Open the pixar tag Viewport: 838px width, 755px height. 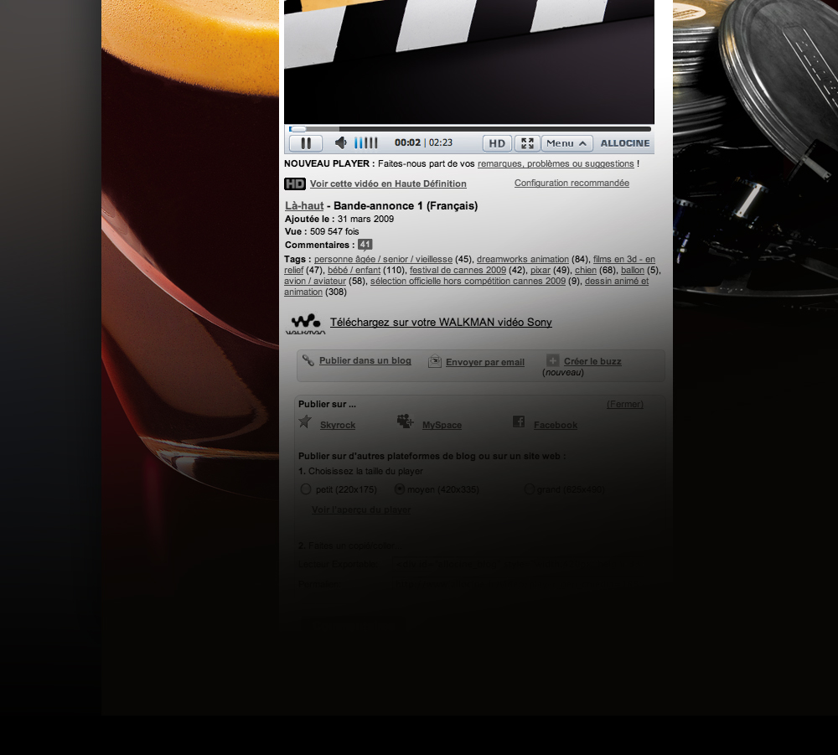[x=541, y=270]
